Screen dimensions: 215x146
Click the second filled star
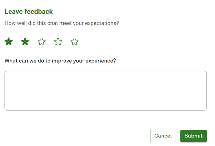tap(25, 42)
